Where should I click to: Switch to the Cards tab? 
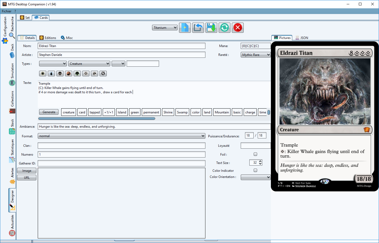pos(41,18)
